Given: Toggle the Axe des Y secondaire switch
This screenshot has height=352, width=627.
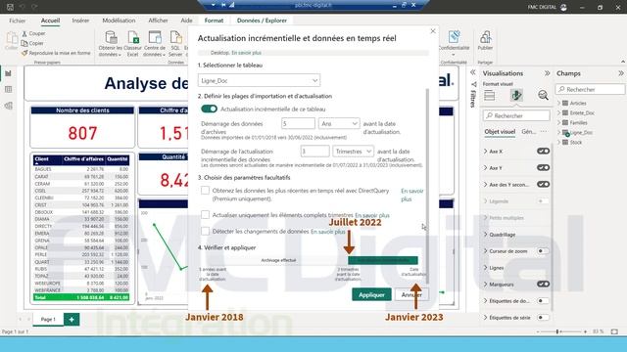Looking at the screenshot, I should pyautogui.click(x=543, y=185).
